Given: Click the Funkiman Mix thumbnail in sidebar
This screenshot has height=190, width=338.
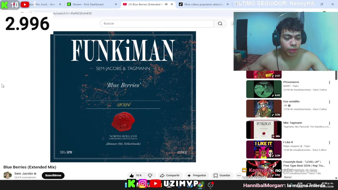Looking at the screenshot, I should point(264,130).
